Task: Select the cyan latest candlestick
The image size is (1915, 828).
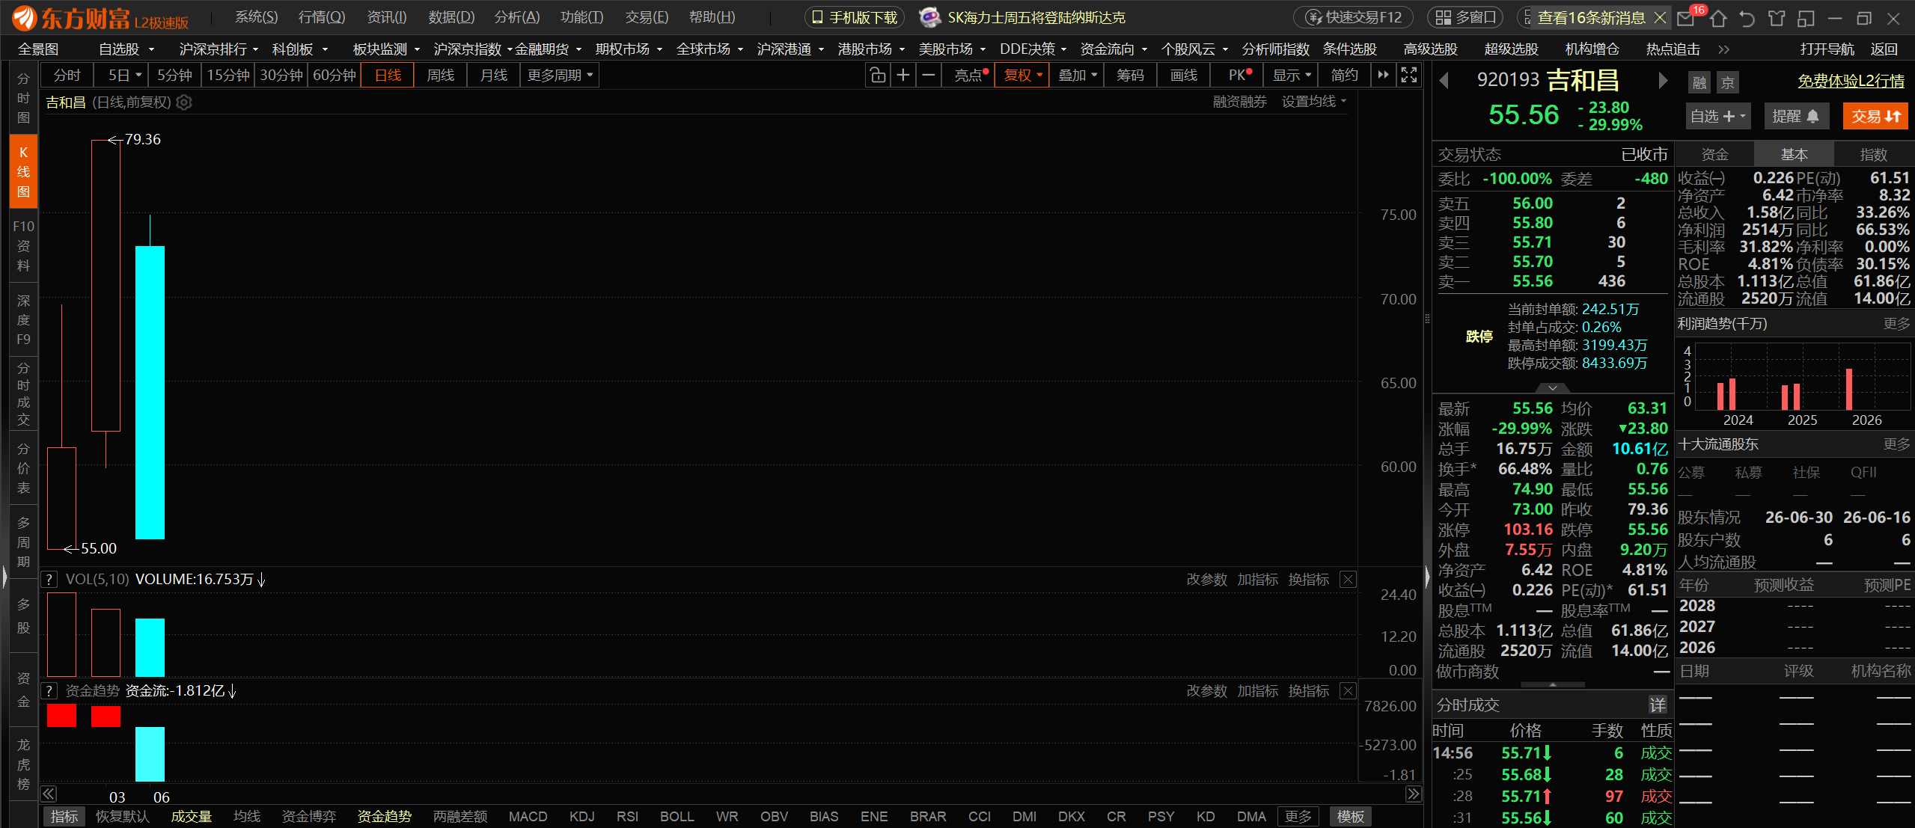Action: [x=150, y=392]
